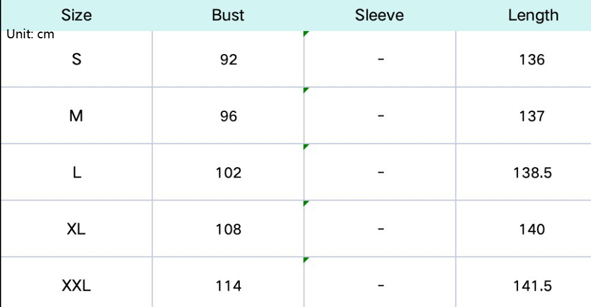Select the bust value 92
Viewport: 591px width, 307px height.
pos(228,60)
